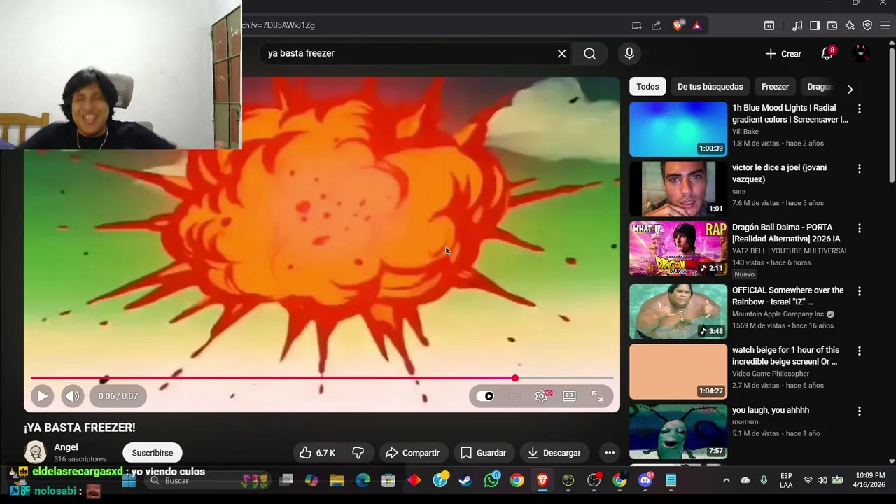Start voice search with the microphone
Viewport: 896px width, 504px height.
click(629, 53)
